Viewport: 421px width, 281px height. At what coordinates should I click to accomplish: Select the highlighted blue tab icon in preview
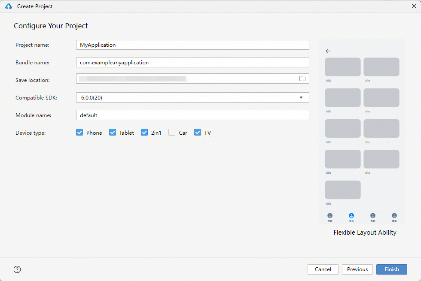[x=351, y=215]
